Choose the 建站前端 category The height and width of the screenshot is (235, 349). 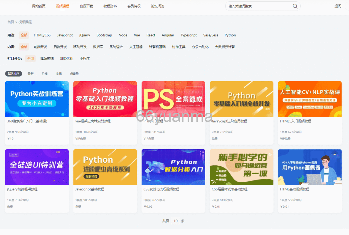pos(47,58)
